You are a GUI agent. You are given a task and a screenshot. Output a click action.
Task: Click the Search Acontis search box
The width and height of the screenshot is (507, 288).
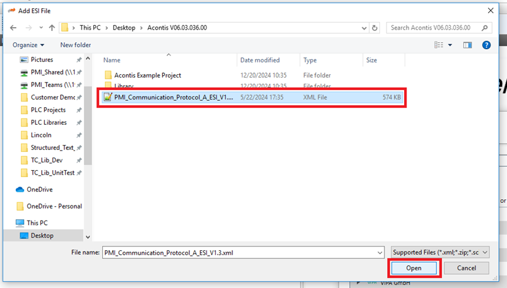(434, 28)
